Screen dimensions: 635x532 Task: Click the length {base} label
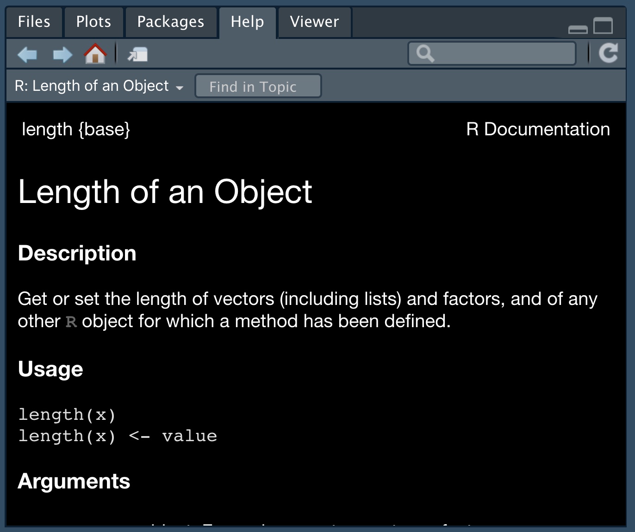pyautogui.click(x=76, y=130)
